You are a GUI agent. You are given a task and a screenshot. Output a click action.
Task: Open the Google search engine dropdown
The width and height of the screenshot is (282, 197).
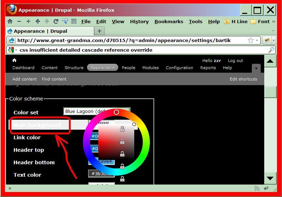[x=16, y=50]
